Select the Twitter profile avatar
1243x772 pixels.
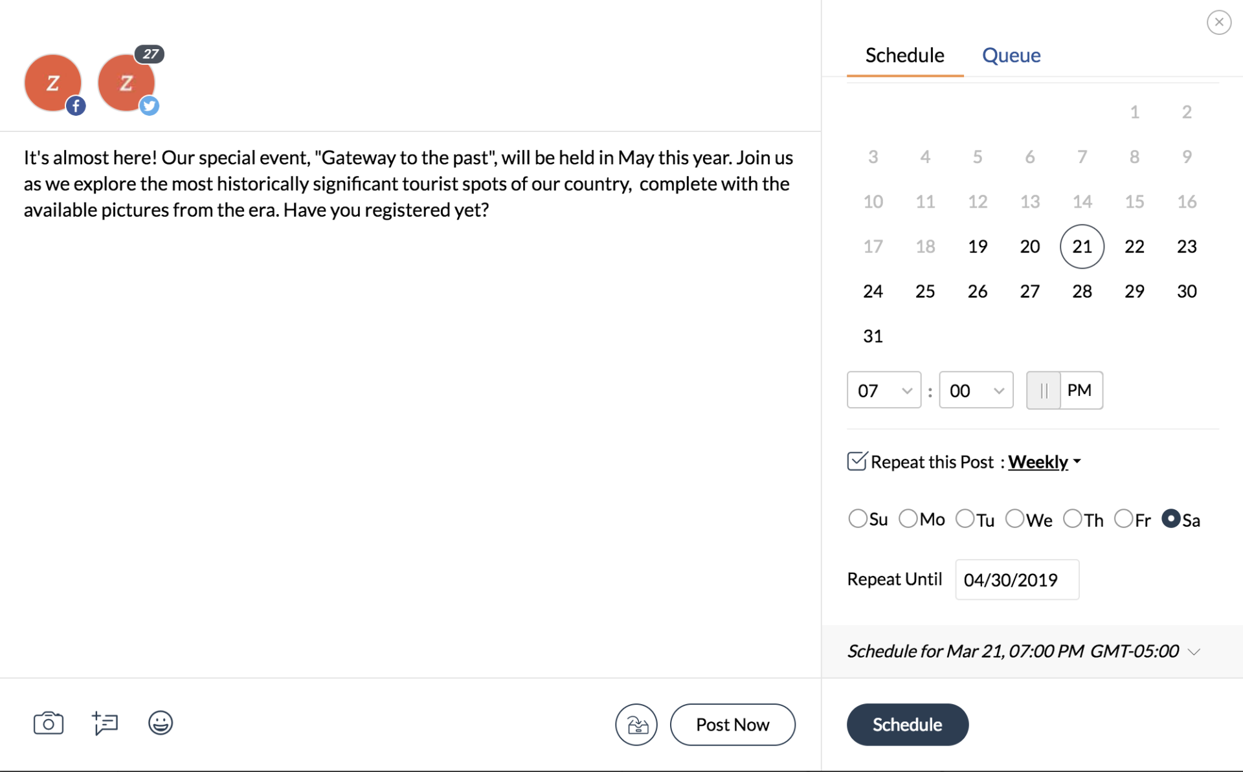[126, 83]
